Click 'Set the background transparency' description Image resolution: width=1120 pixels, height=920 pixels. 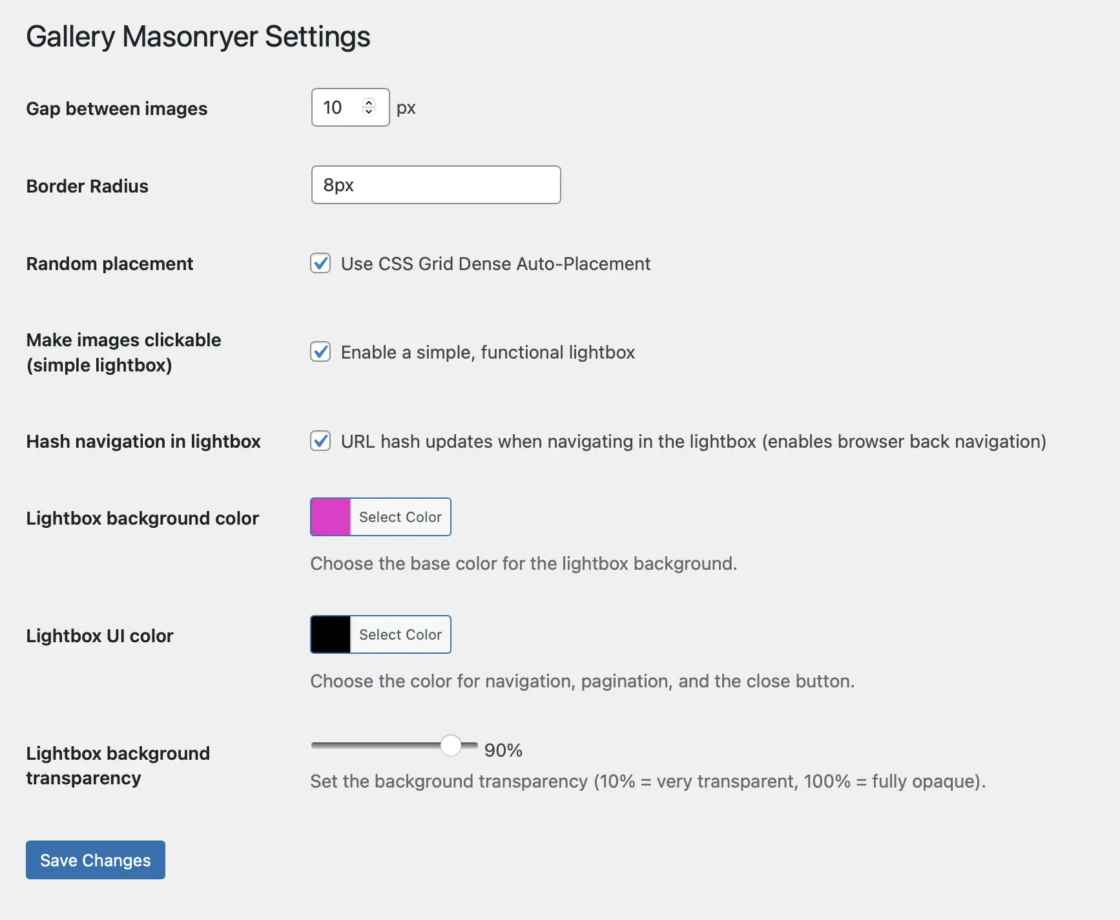point(648,781)
